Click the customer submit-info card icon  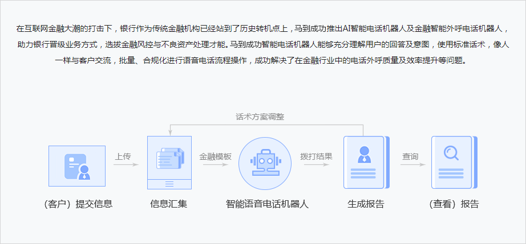point(77,166)
